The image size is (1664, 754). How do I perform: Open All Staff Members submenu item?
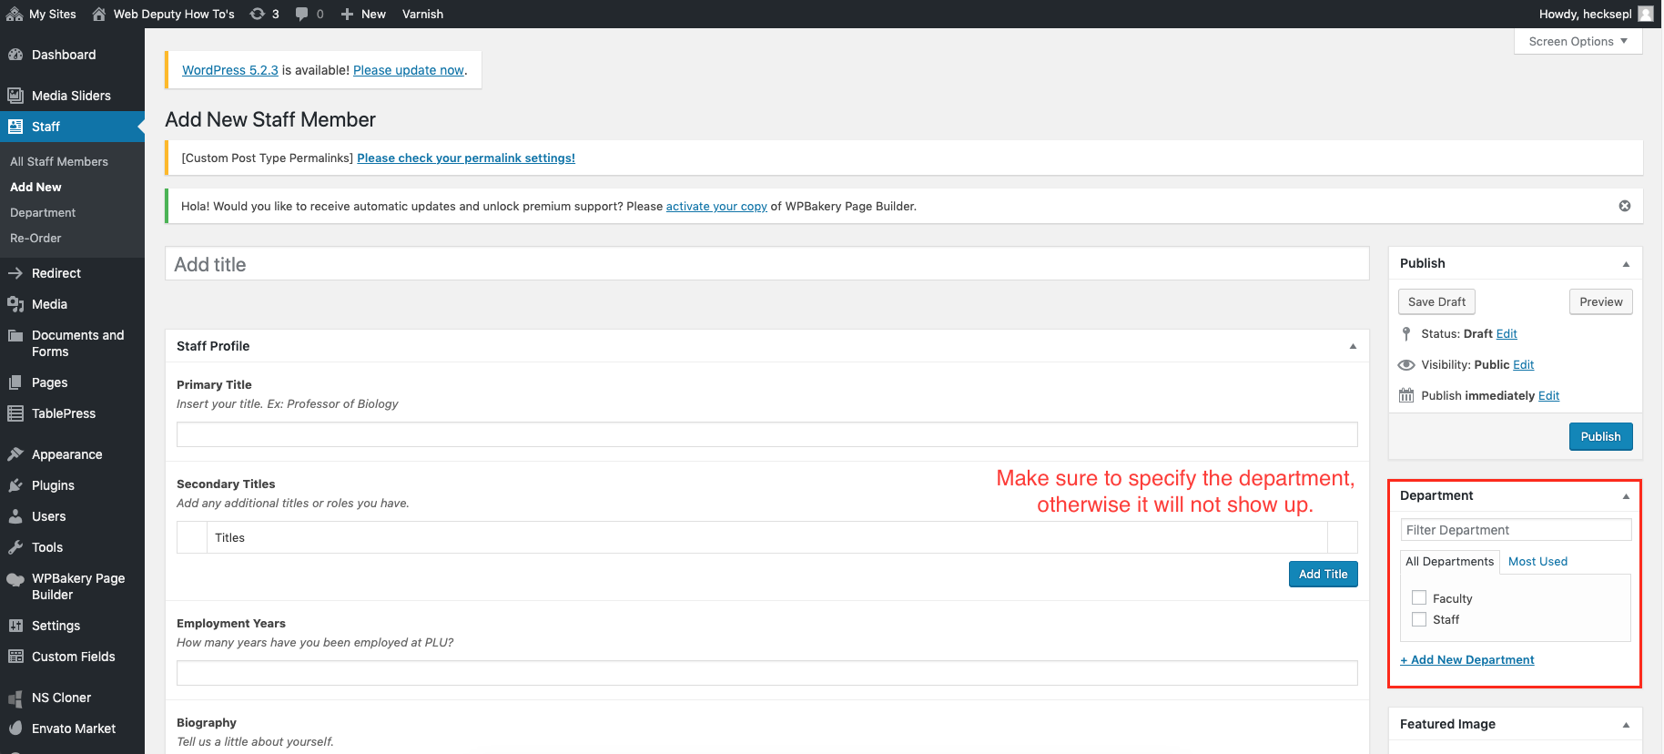click(59, 161)
